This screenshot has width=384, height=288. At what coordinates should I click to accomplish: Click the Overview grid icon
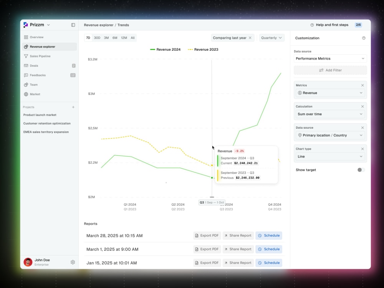coord(26,37)
